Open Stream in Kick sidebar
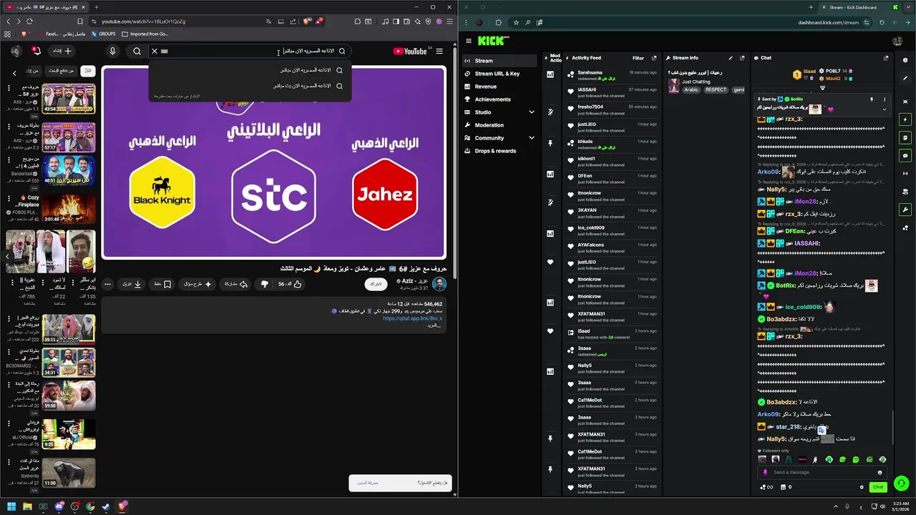The height and width of the screenshot is (515, 916). [499, 61]
